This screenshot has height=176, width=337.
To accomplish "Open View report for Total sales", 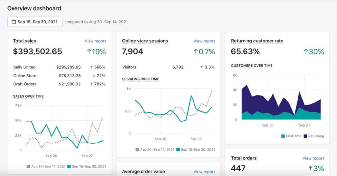I will (95, 41).
